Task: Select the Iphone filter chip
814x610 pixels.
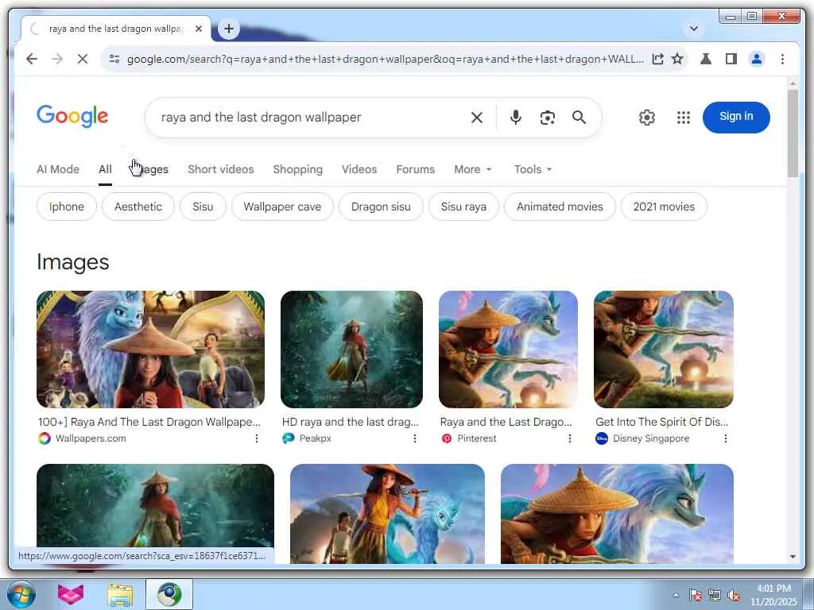Action: [67, 207]
